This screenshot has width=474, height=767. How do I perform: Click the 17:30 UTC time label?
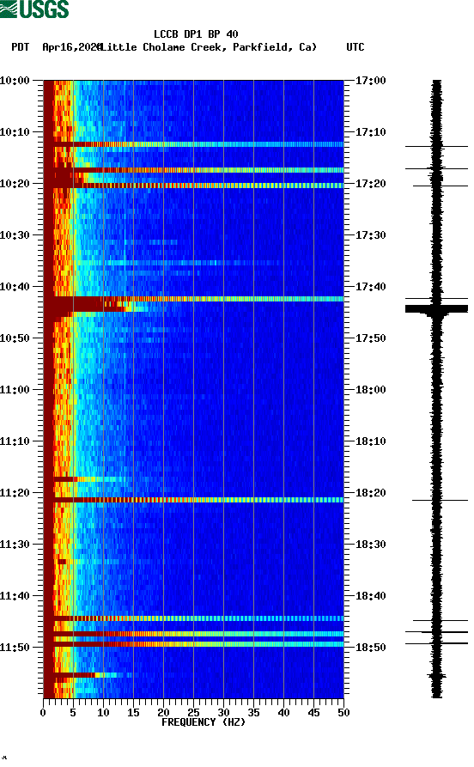click(x=370, y=235)
